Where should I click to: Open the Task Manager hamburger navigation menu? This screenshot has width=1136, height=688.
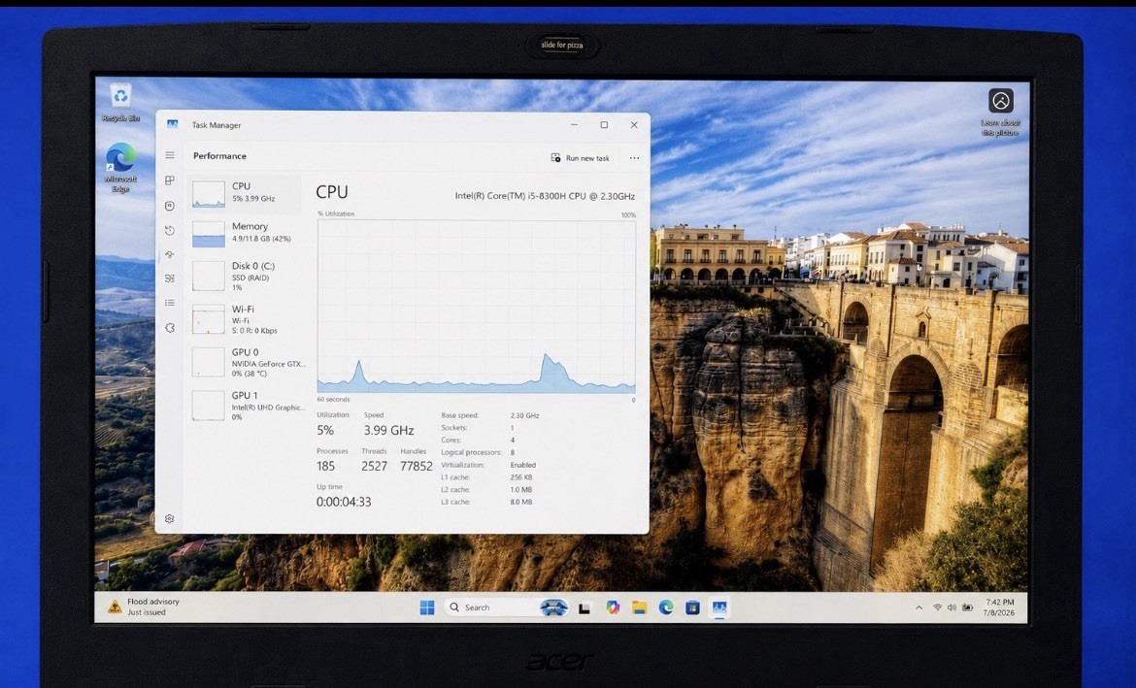click(x=170, y=155)
